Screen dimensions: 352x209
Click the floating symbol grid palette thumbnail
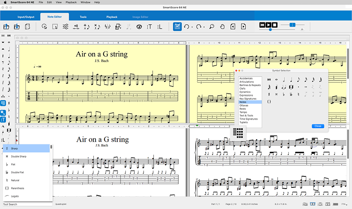click(x=238, y=133)
